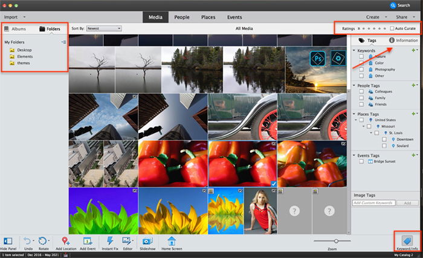The width and height of the screenshot is (423, 258).
Task: Switch to the People tab
Action: point(182,17)
